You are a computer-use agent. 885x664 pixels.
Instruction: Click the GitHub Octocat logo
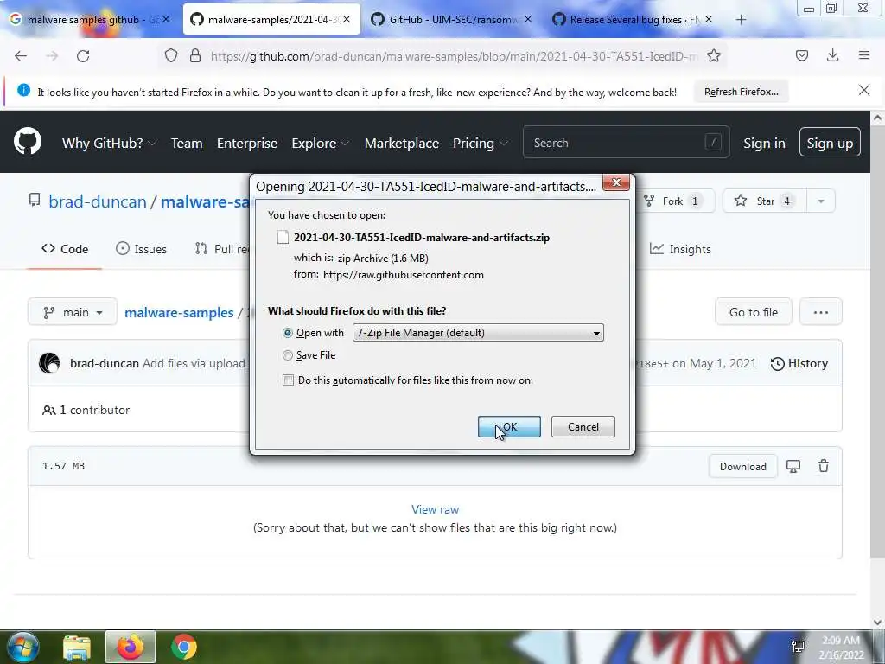click(28, 142)
